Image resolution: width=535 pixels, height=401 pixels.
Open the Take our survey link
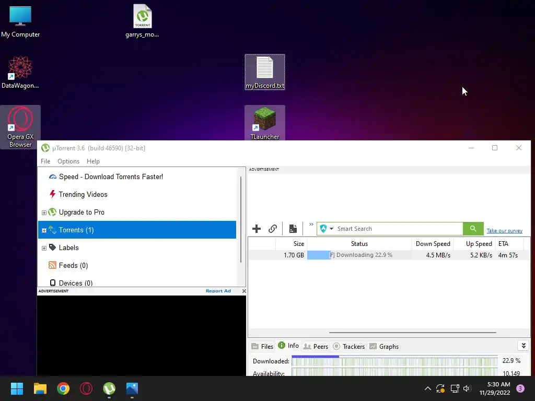504,231
